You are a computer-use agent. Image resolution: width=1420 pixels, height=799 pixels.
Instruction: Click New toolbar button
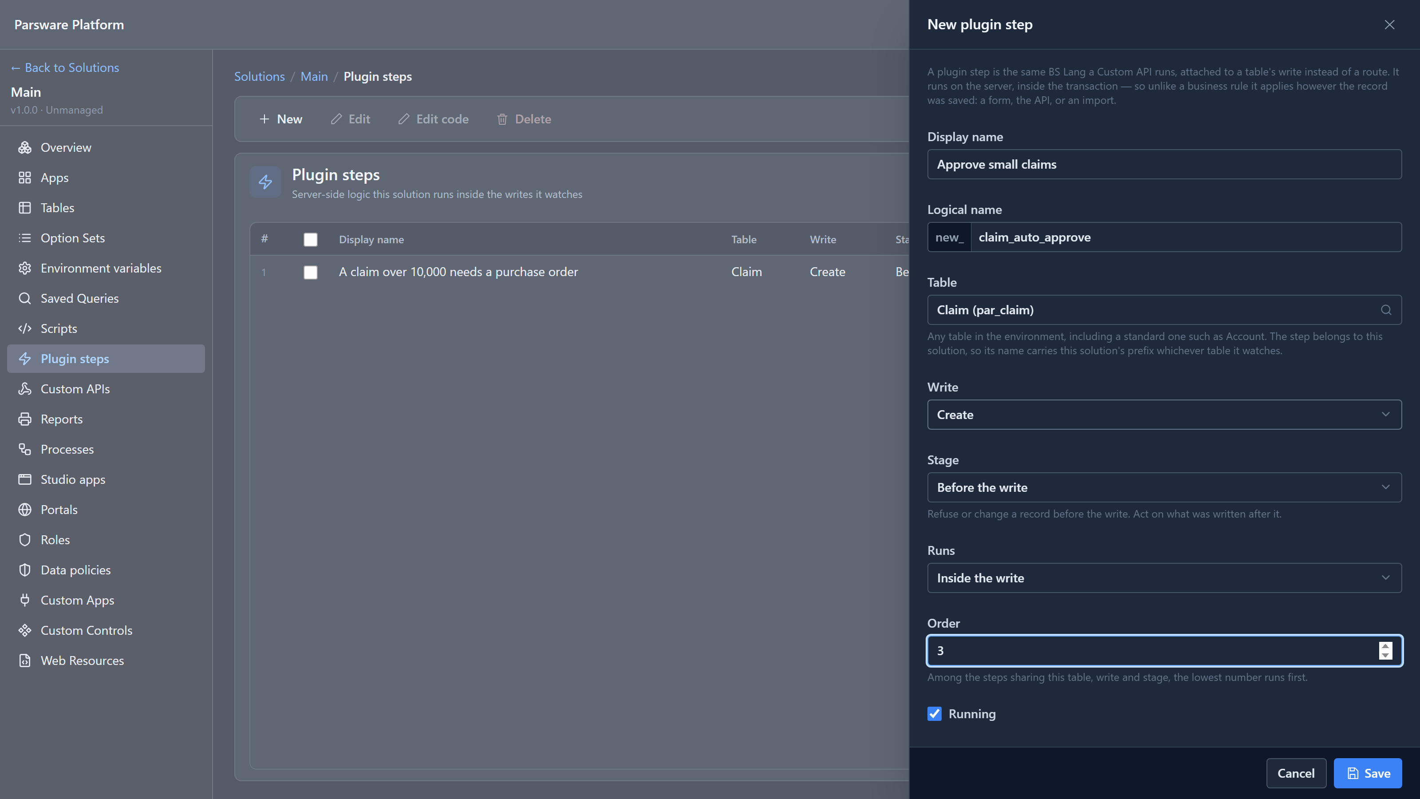tap(280, 119)
